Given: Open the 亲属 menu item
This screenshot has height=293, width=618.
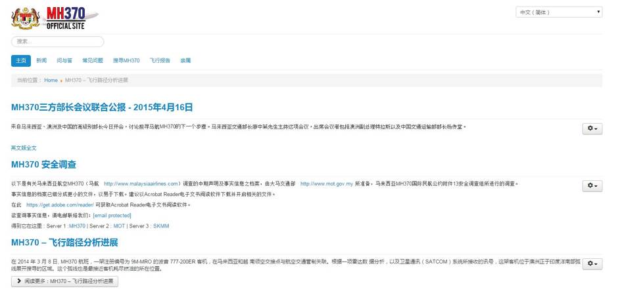Looking at the screenshot, I should pos(185,60).
